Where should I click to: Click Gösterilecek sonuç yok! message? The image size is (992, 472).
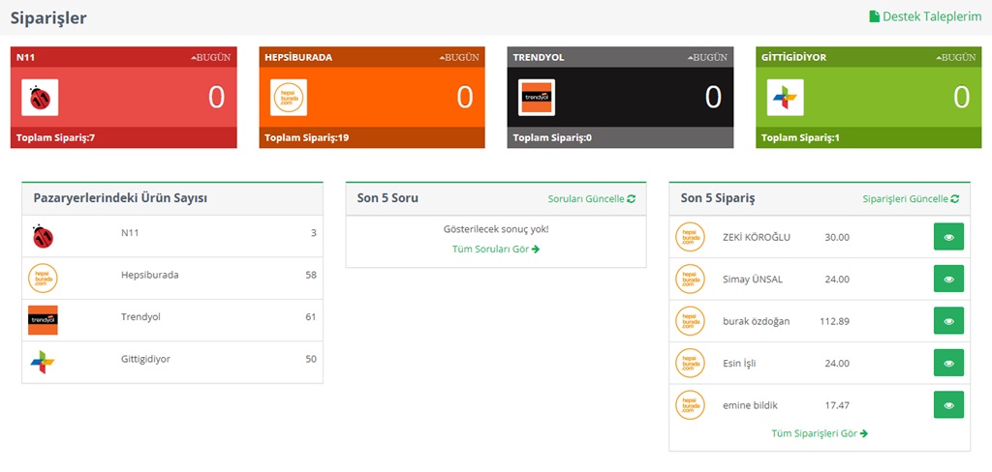click(x=496, y=229)
